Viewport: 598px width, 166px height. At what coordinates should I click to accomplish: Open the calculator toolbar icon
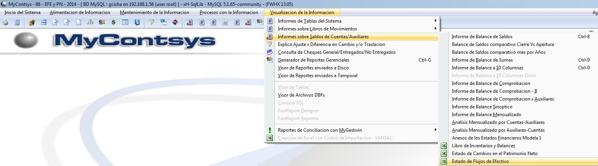point(17,22)
